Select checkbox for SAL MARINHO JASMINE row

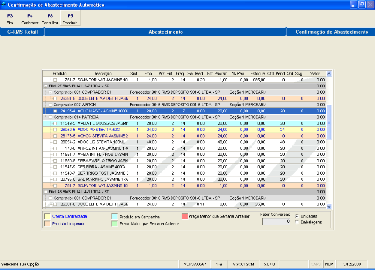tap(55, 179)
